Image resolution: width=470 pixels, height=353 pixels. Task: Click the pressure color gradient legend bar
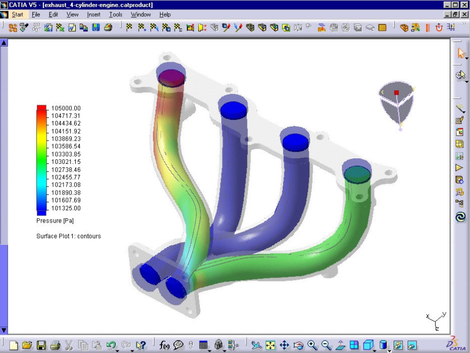point(41,160)
